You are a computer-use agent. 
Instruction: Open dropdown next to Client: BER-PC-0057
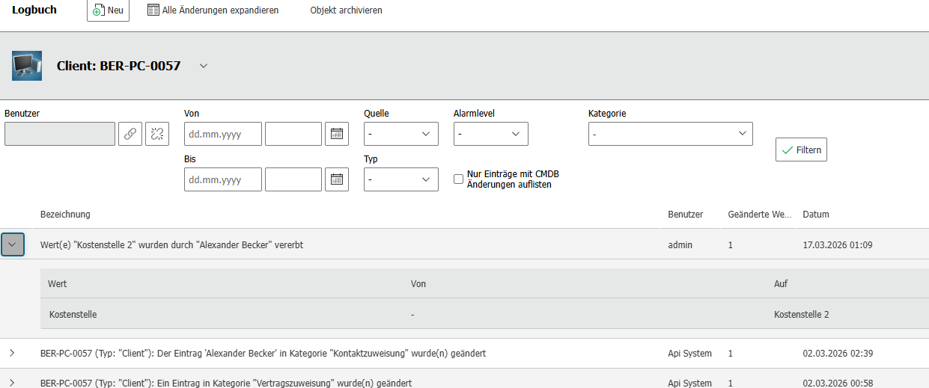[x=204, y=66]
